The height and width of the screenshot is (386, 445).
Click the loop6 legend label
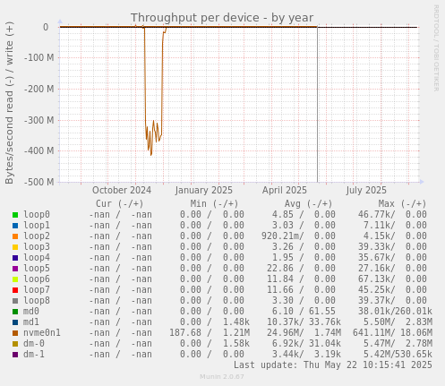pyautogui.click(x=37, y=279)
